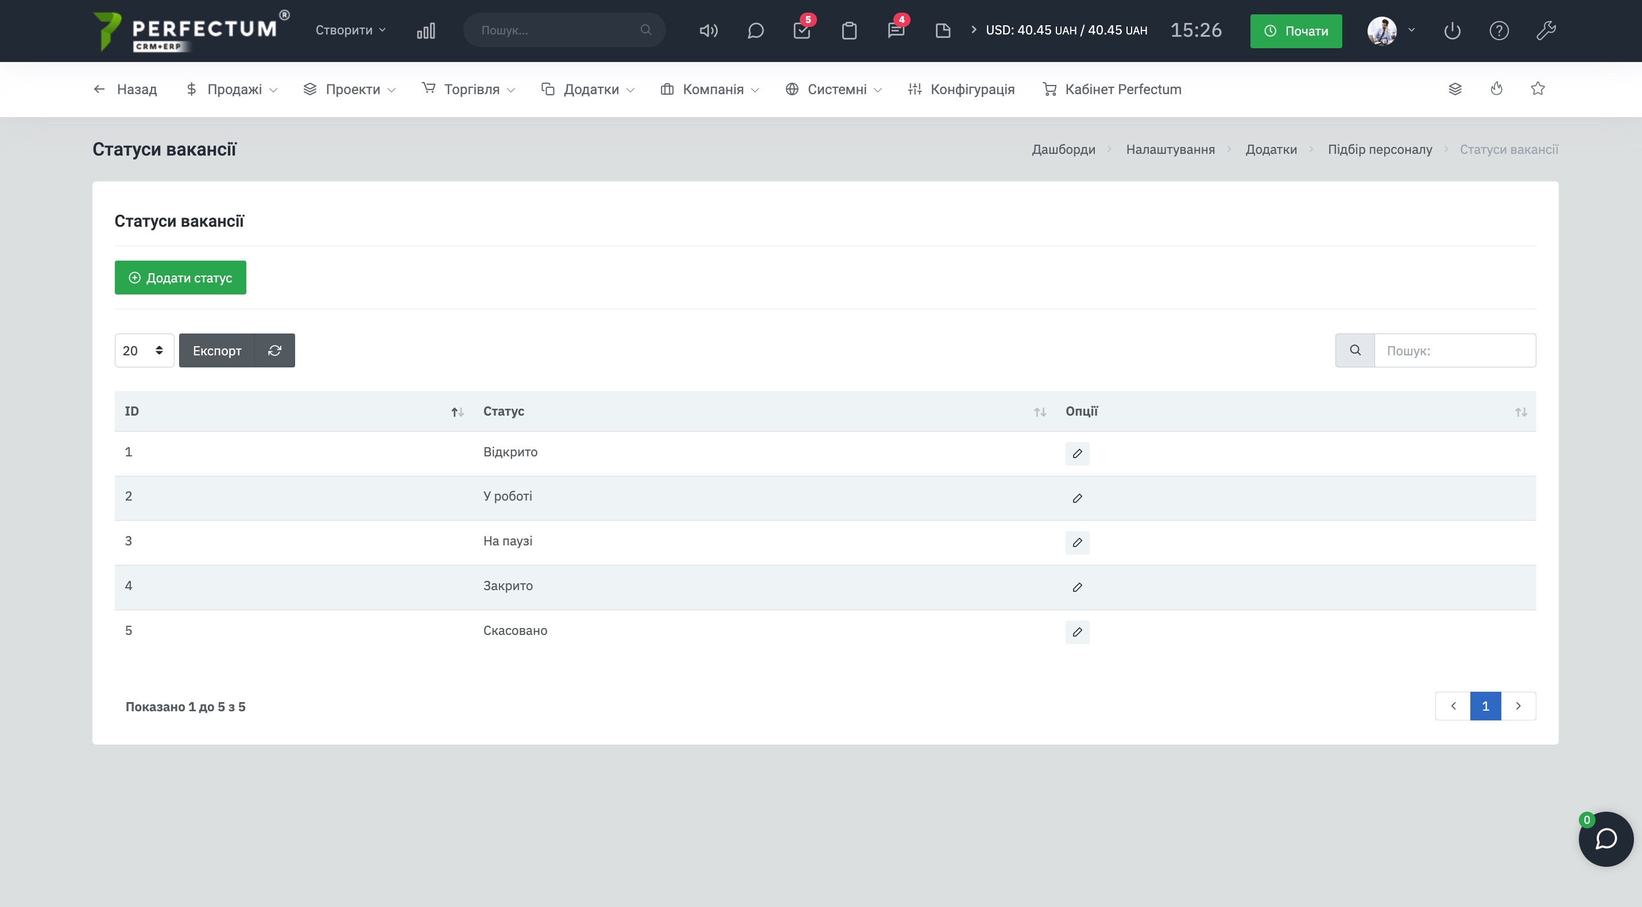
Task: Click the Perfectum CRM+ERP logo
Action: coord(191,30)
